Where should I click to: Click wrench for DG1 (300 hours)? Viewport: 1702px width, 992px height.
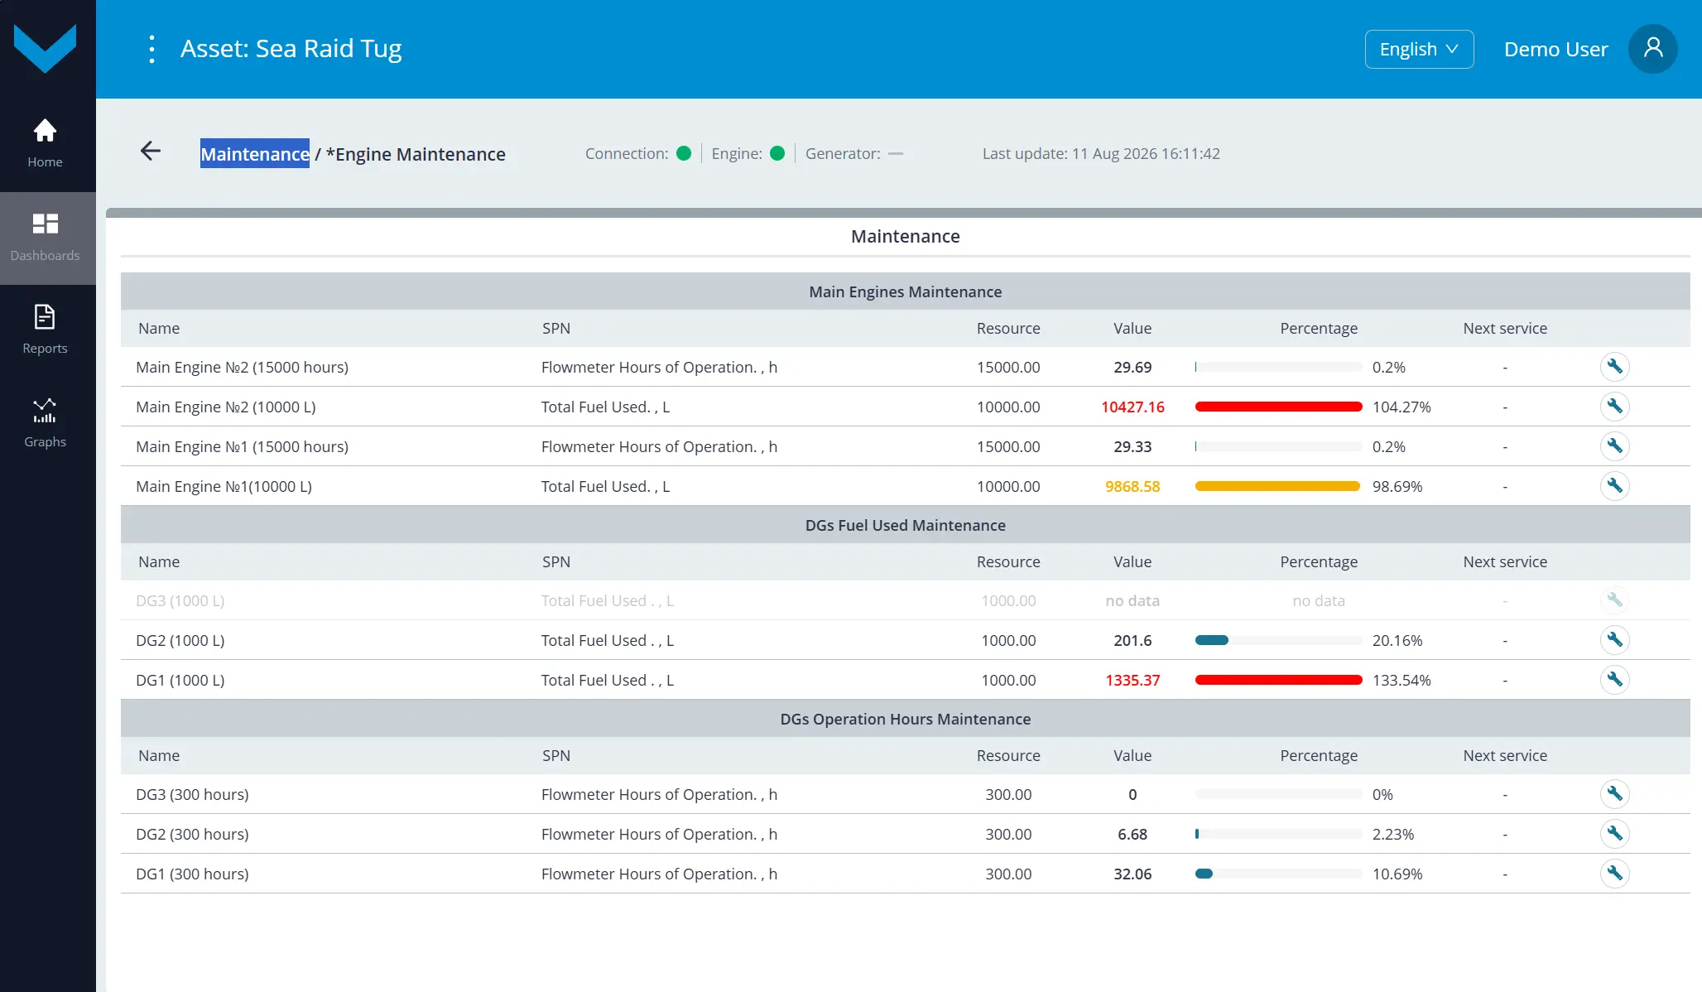click(x=1614, y=874)
